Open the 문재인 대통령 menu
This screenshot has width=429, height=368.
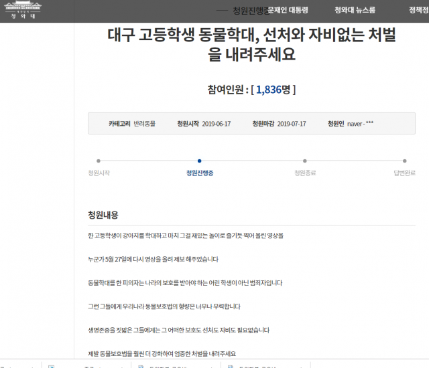(288, 10)
